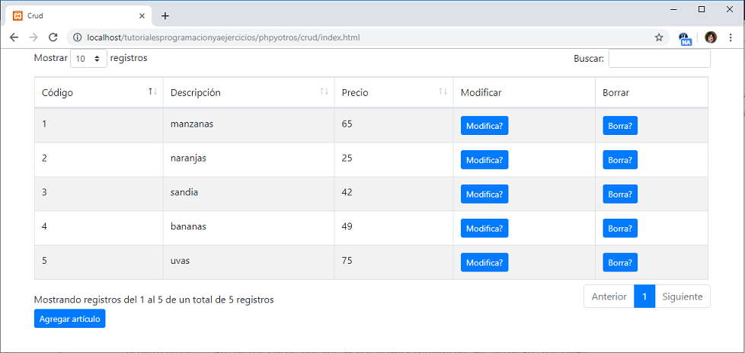Click Modifica? for naranjas row
This screenshot has width=745, height=353.
(484, 160)
